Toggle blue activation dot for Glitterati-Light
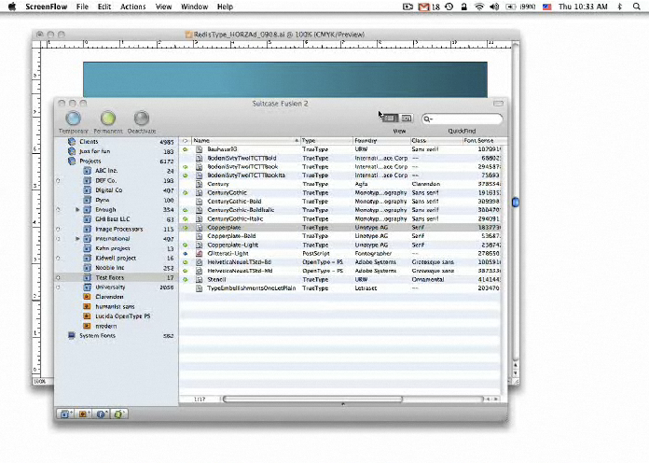The width and height of the screenshot is (649, 463). [185, 253]
